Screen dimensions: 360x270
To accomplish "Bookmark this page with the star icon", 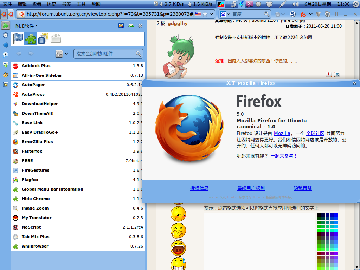I will [205, 14].
